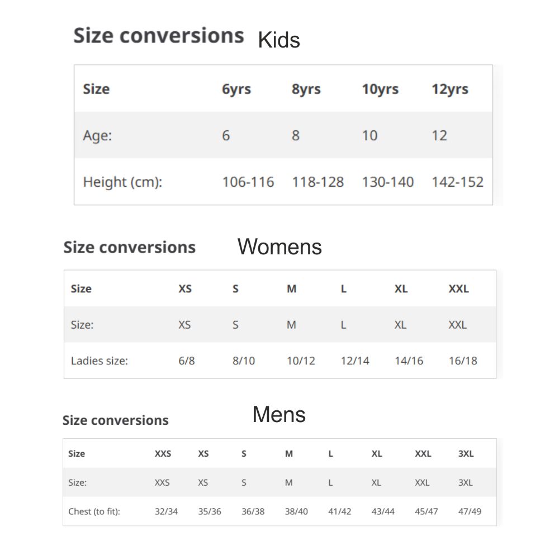This screenshot has width=559, height=559.
Task: Select the 8yrs column header
Action: [306, 89]
